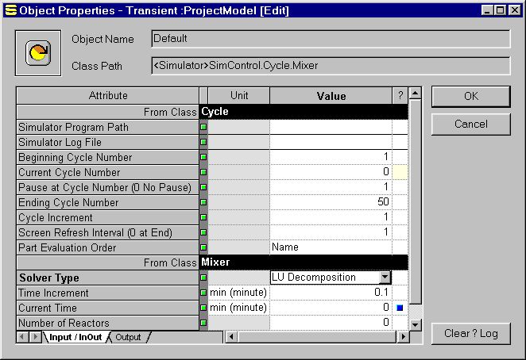Screen dimensions: 526x360
Task: Toggle green indicator for Simulator Log File
Action: click(x=203, y=142)
